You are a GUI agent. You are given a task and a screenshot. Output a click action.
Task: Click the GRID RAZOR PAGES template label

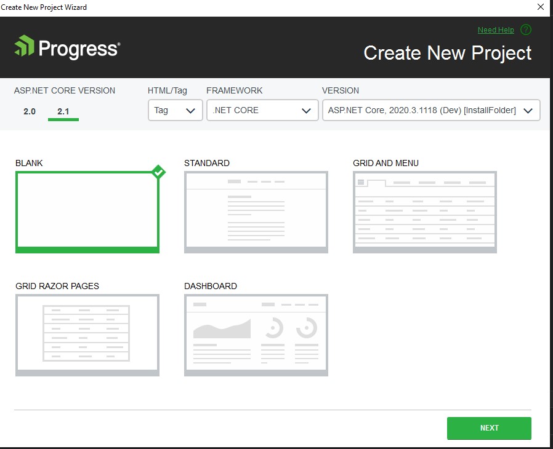coord(57,286)
